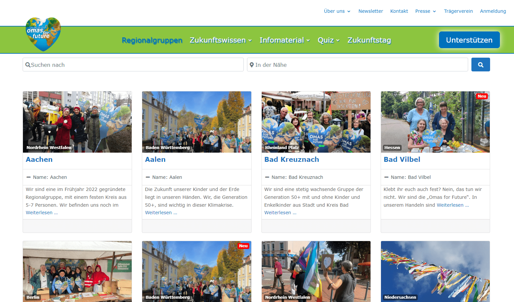Open the Newsletter link

click(x=371, y=11)
